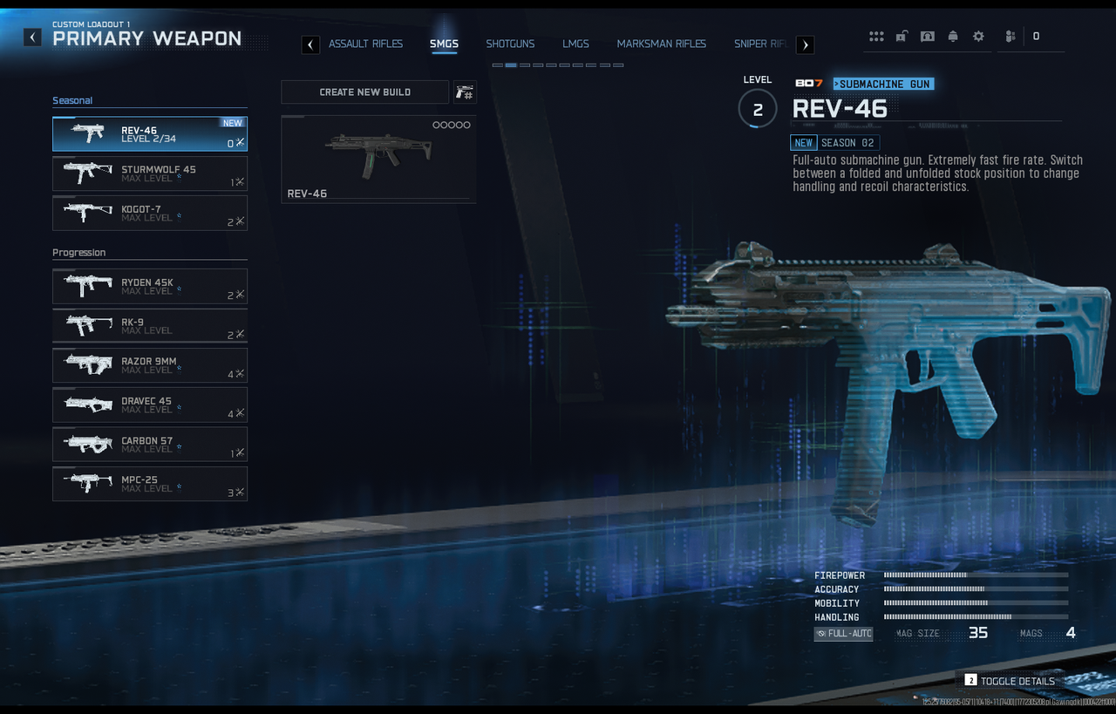Screen dimensions: 1116x714
Task: Open notifications via the bell icon
Action: [x=953, y=37]
